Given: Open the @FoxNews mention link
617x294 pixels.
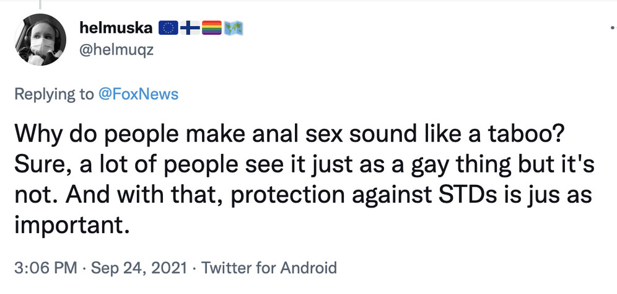Looking at the screenshot, I should click(138, 94).
